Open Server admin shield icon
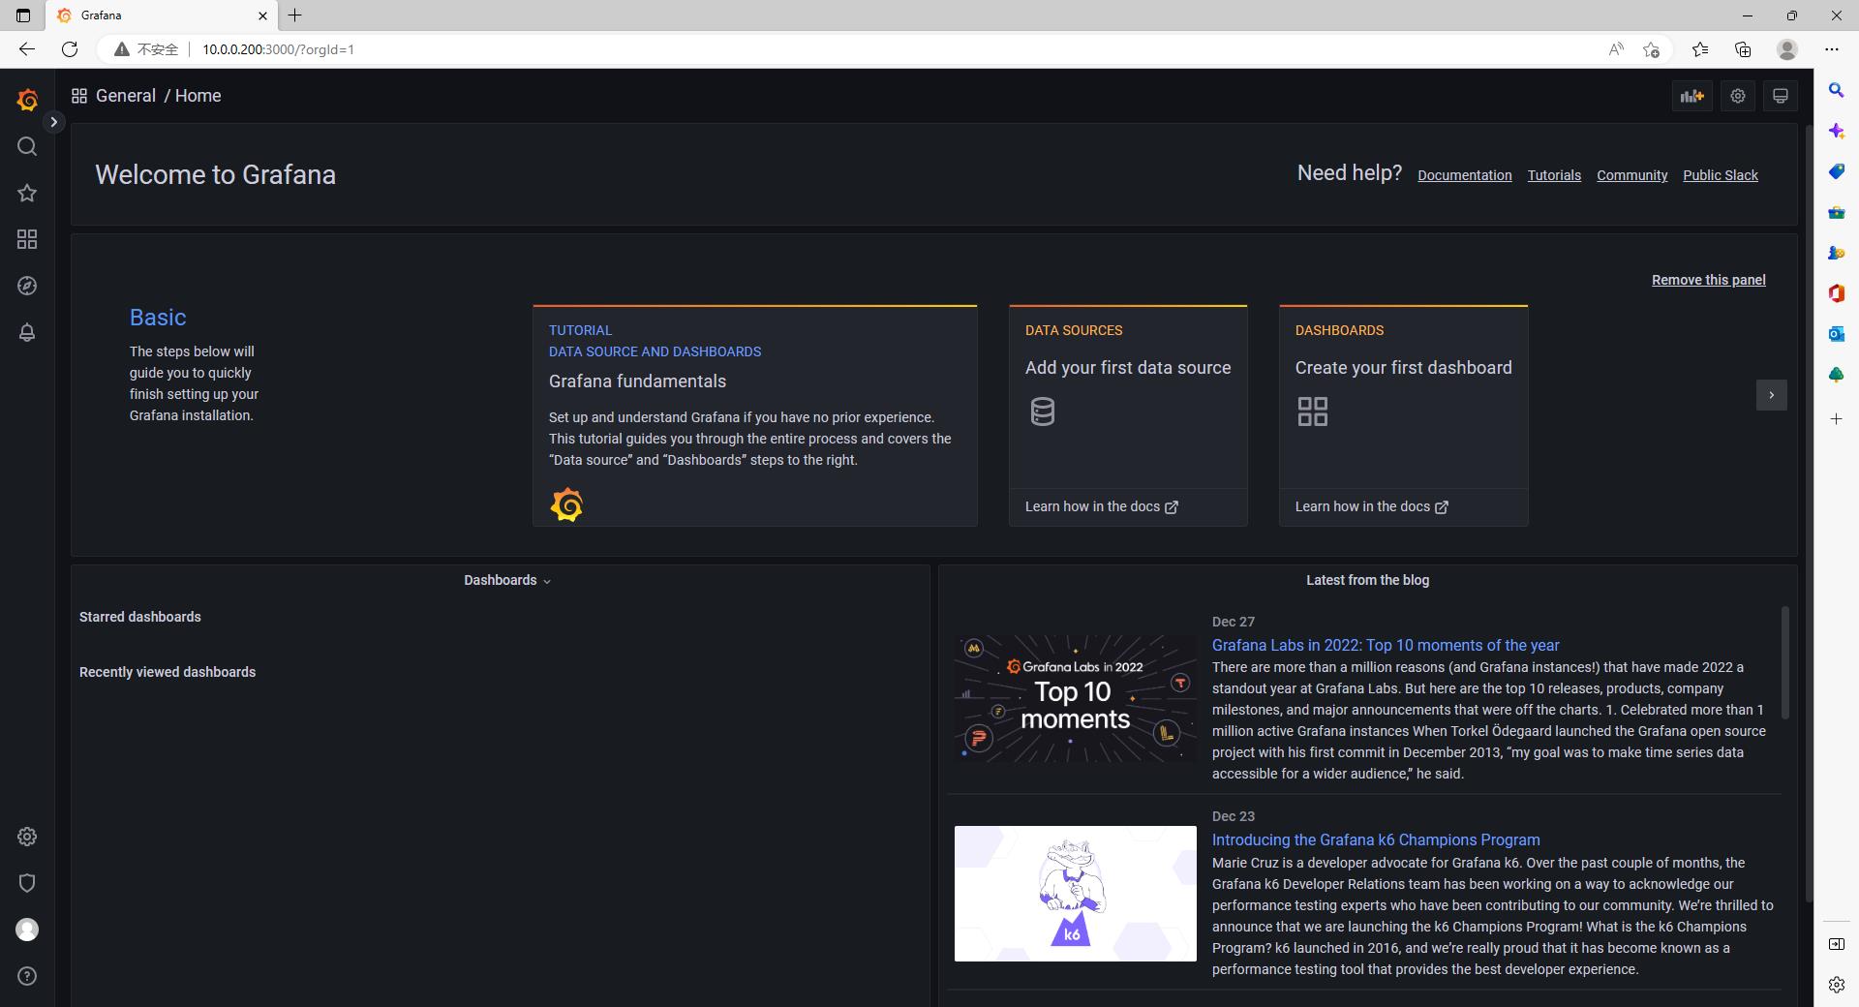 [x=27, y=883]
